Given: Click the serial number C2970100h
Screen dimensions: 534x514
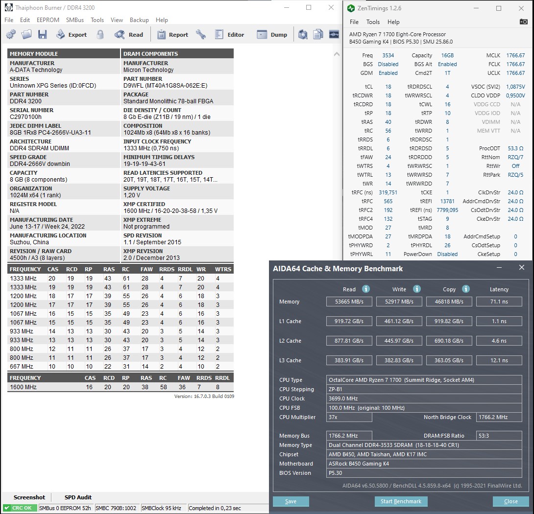Looking at the screenshot, I should click(x=26, y=117).
